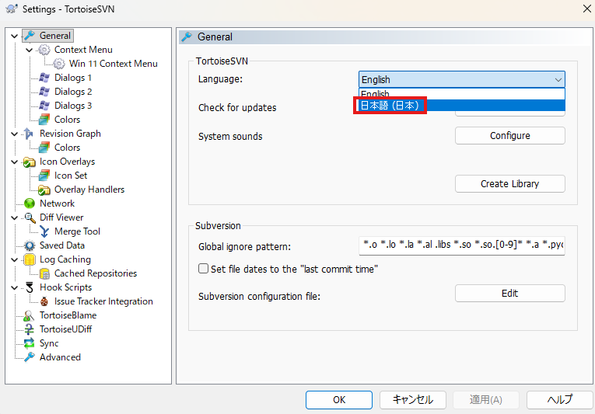
Task: Confirm settings with the OK button
Action: tap(339, 400)
